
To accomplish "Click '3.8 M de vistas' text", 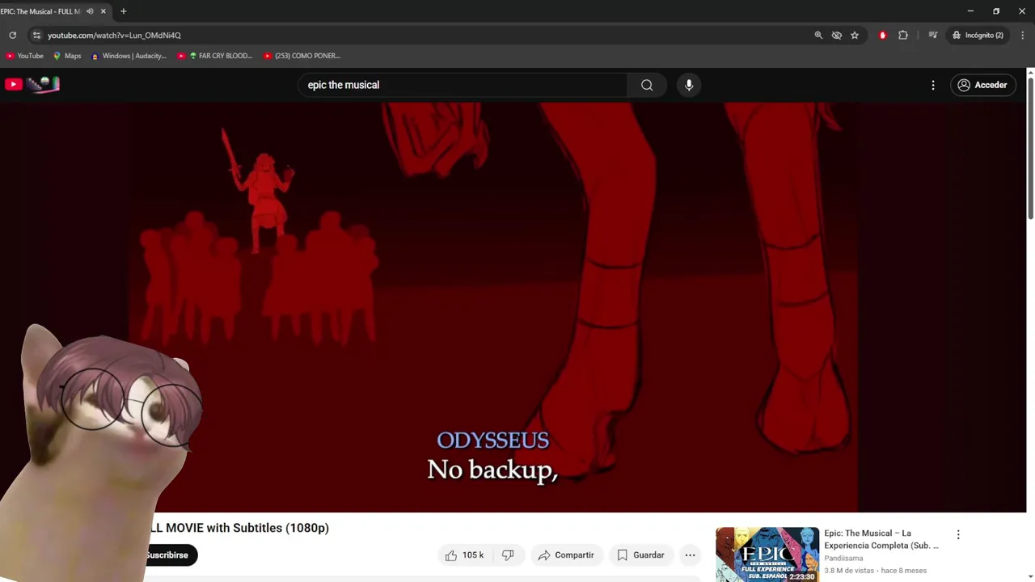I will [x=849, y=571].
